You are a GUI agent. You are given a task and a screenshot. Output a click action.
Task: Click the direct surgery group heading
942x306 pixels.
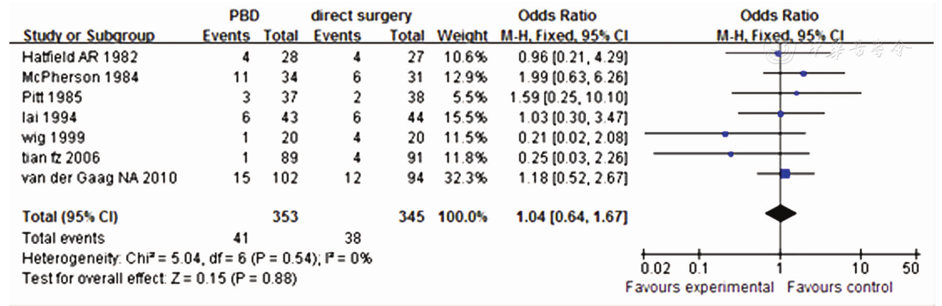[x=361, y=16]
